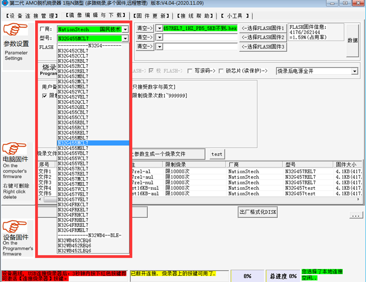This screenshot has height=282, width=366.
Task: Click the app icon in title bar
Action: tap(4, 3)
